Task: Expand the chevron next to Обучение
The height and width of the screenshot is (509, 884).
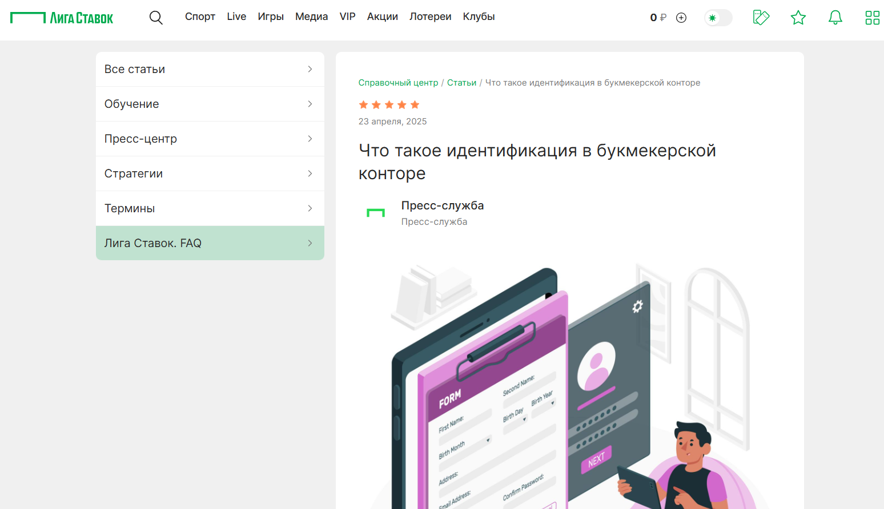Action: pyautogui.click(x=310, y=104)
